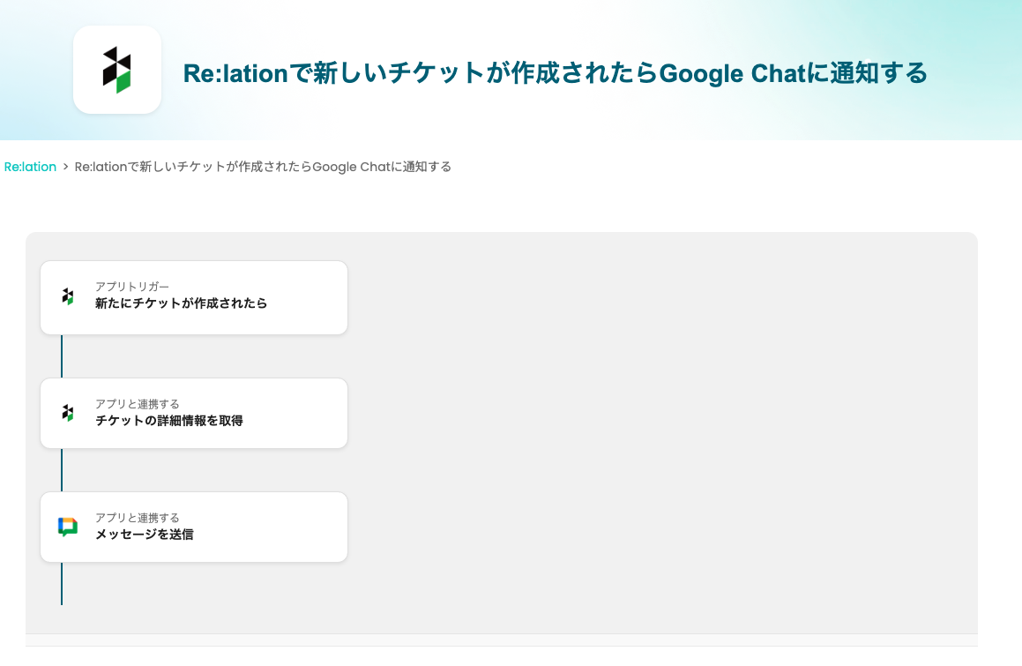The image size is (1022, 666).
Task: Select the チケットの詳細情報を取得 step title
Action: tap(169, 421)
